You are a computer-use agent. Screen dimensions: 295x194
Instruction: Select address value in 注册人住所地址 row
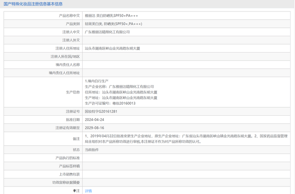coord(113,48)
